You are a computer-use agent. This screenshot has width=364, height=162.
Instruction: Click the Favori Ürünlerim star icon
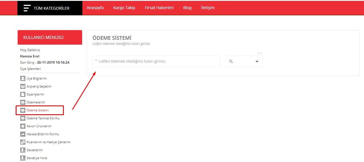(23, 126)
